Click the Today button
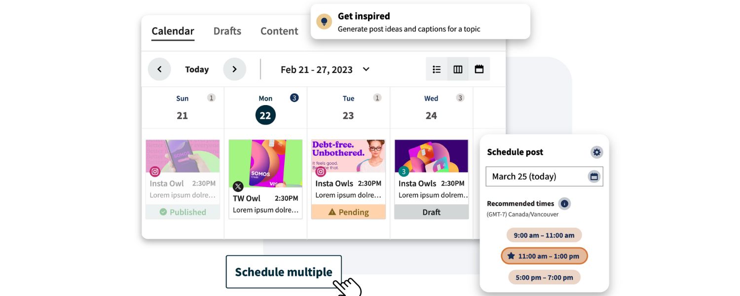Screen dimensions: 740x296 click(x=196, y=69)
